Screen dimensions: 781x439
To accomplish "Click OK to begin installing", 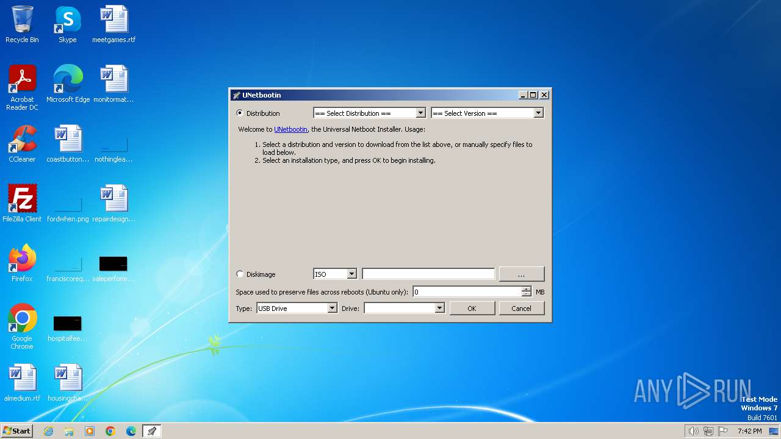I will pos(472,308).
